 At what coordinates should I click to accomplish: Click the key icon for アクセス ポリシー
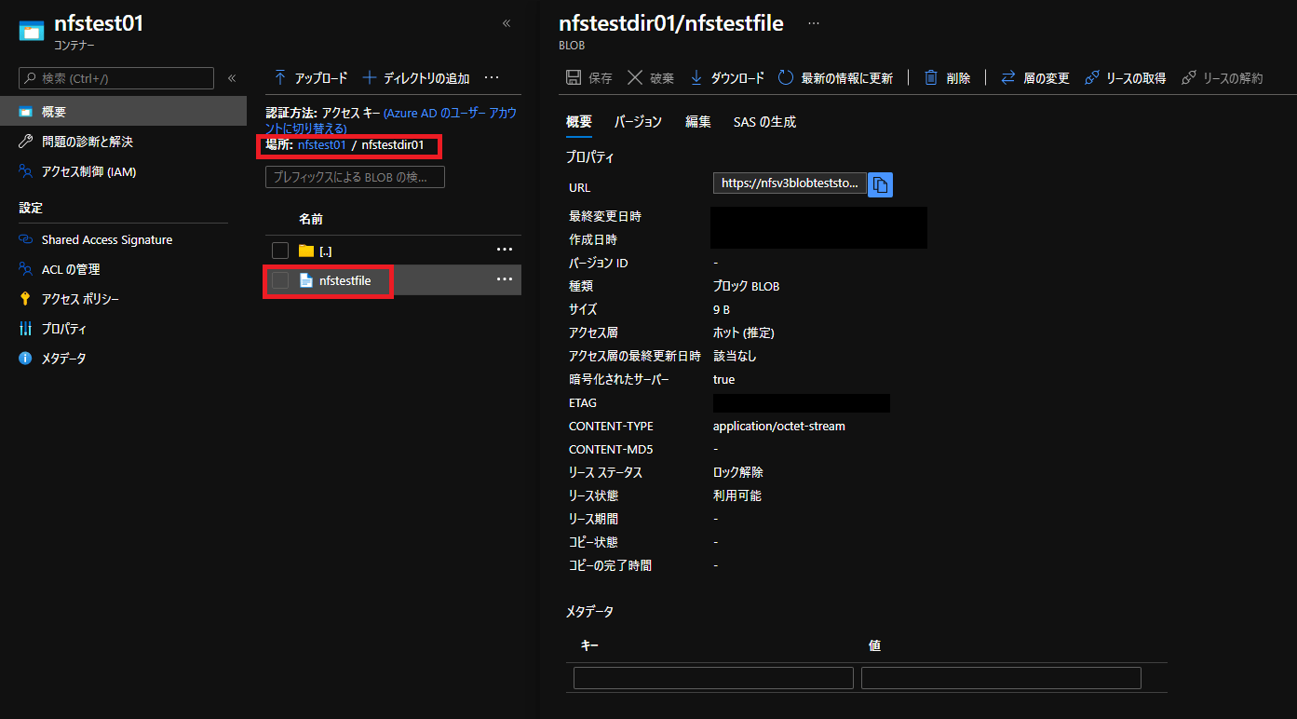click(26, 299)
